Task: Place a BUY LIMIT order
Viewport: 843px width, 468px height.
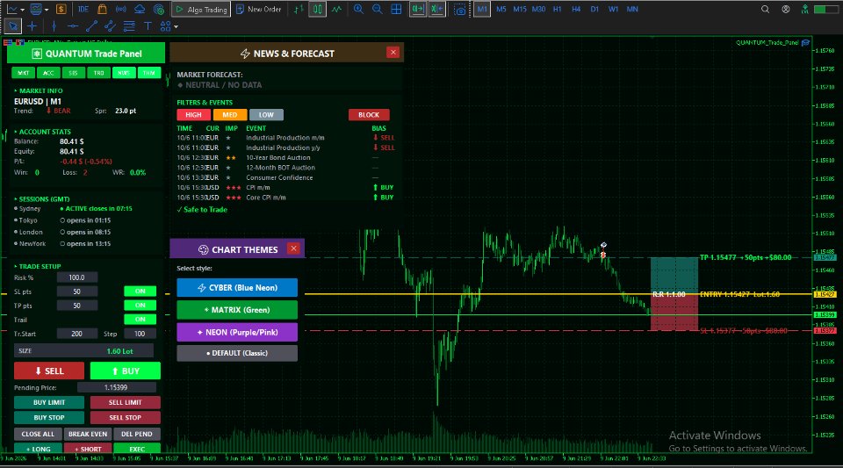Action: (x=49, y=402)
